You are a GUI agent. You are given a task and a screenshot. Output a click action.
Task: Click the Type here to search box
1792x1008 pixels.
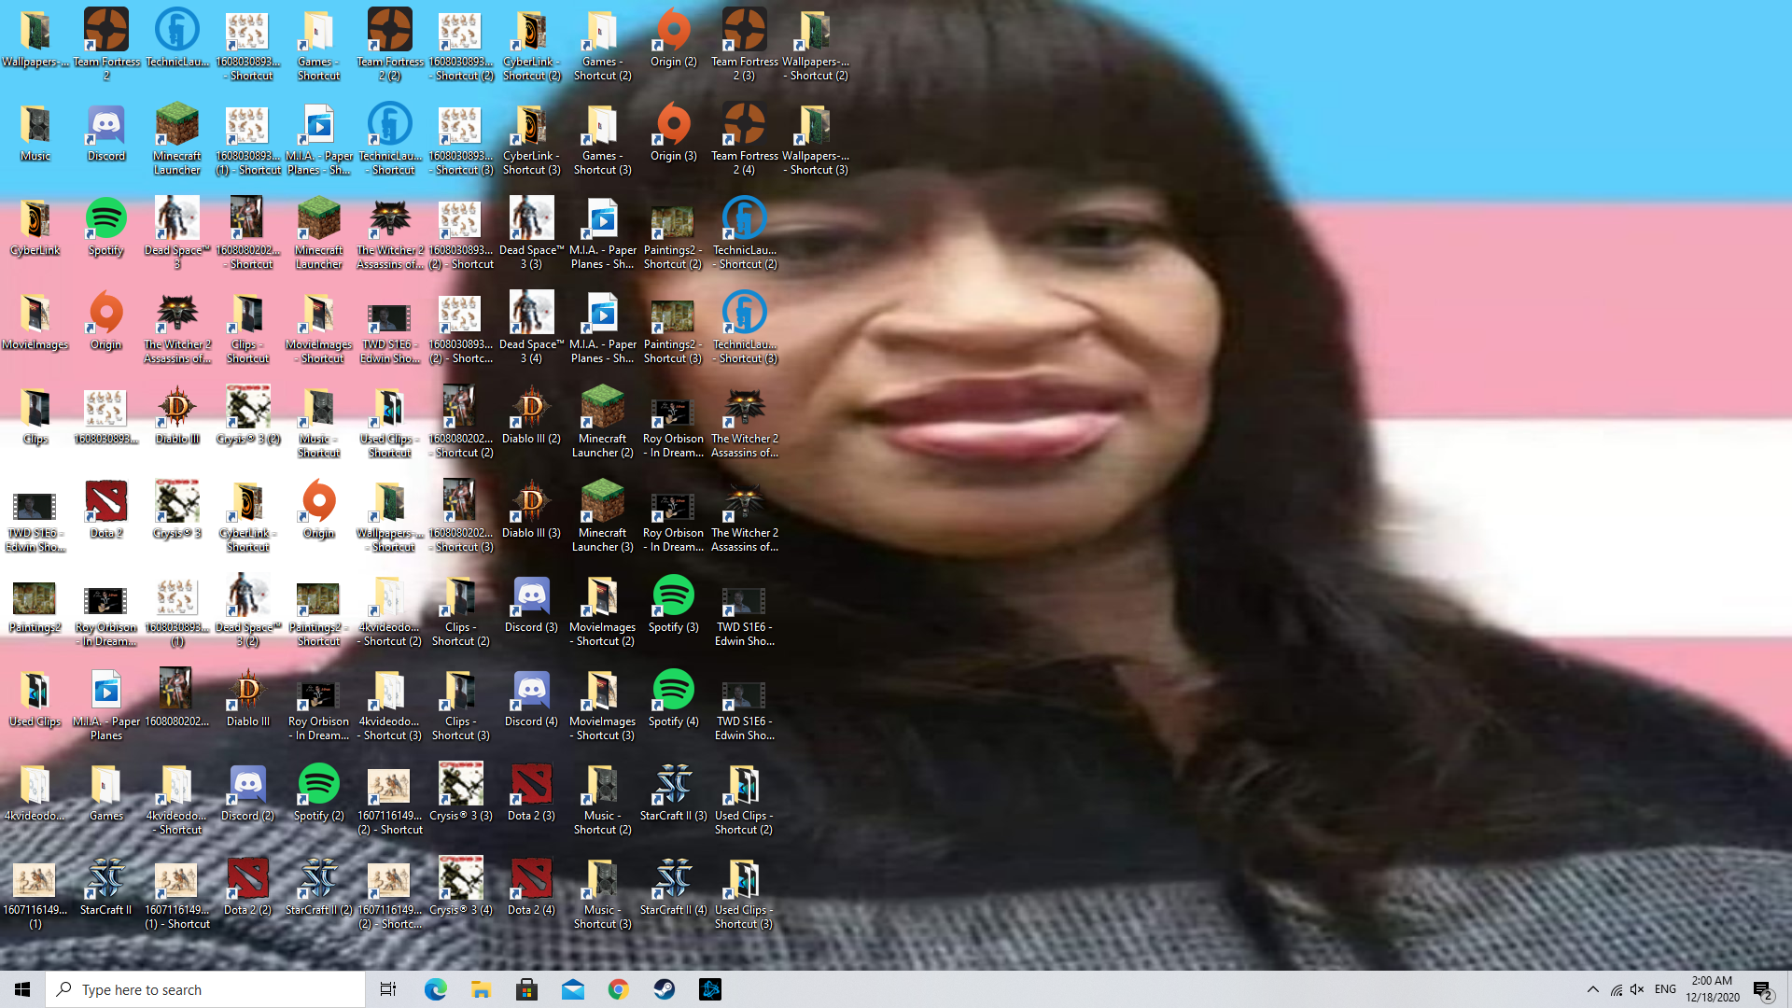tap(205, 989)
